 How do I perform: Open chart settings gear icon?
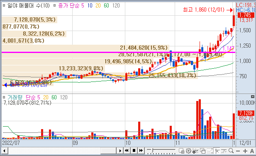tap(188, 151)
